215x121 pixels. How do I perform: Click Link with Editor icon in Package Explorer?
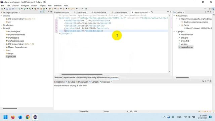tap(44, 12)
